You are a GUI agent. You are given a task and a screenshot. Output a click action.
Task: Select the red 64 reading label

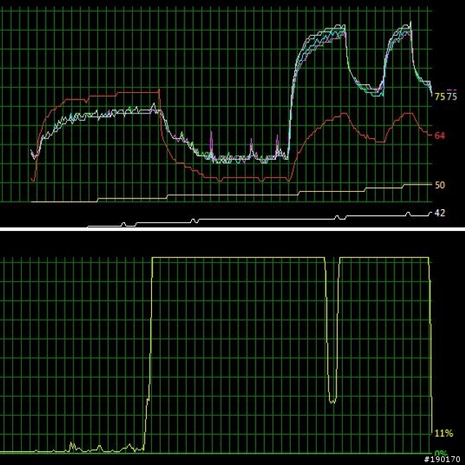[x=440, y=136]
